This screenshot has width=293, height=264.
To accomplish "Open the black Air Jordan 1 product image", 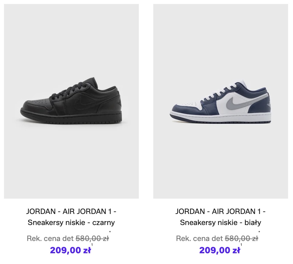I will point(71,101).
